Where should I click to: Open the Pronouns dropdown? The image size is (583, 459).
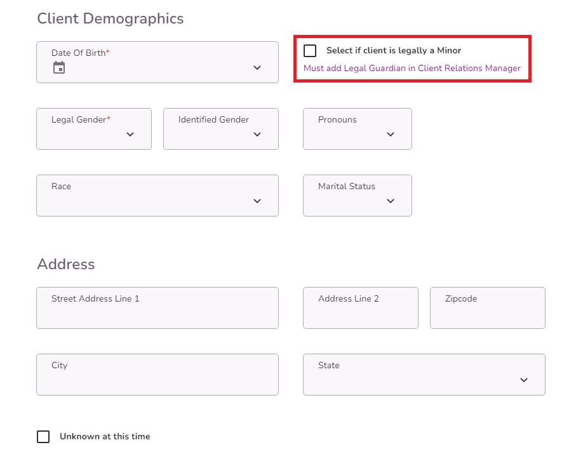pos(391,135)
